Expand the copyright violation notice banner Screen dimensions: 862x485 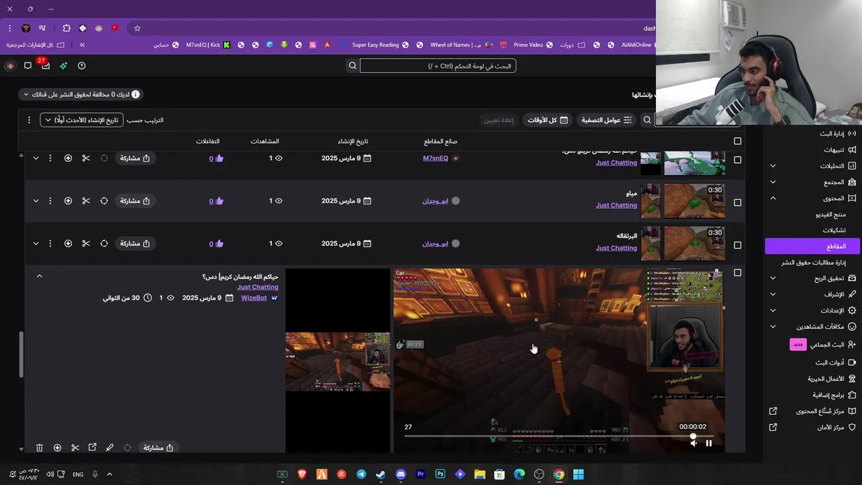79,94
